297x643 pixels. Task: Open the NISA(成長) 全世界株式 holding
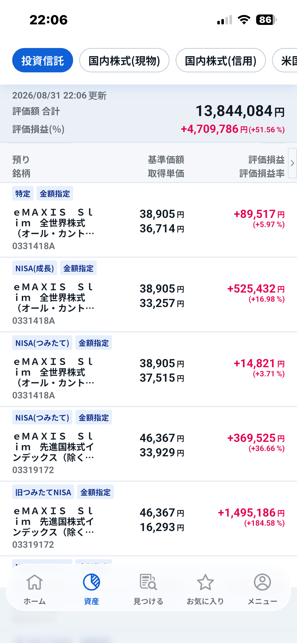coord(148,295)
